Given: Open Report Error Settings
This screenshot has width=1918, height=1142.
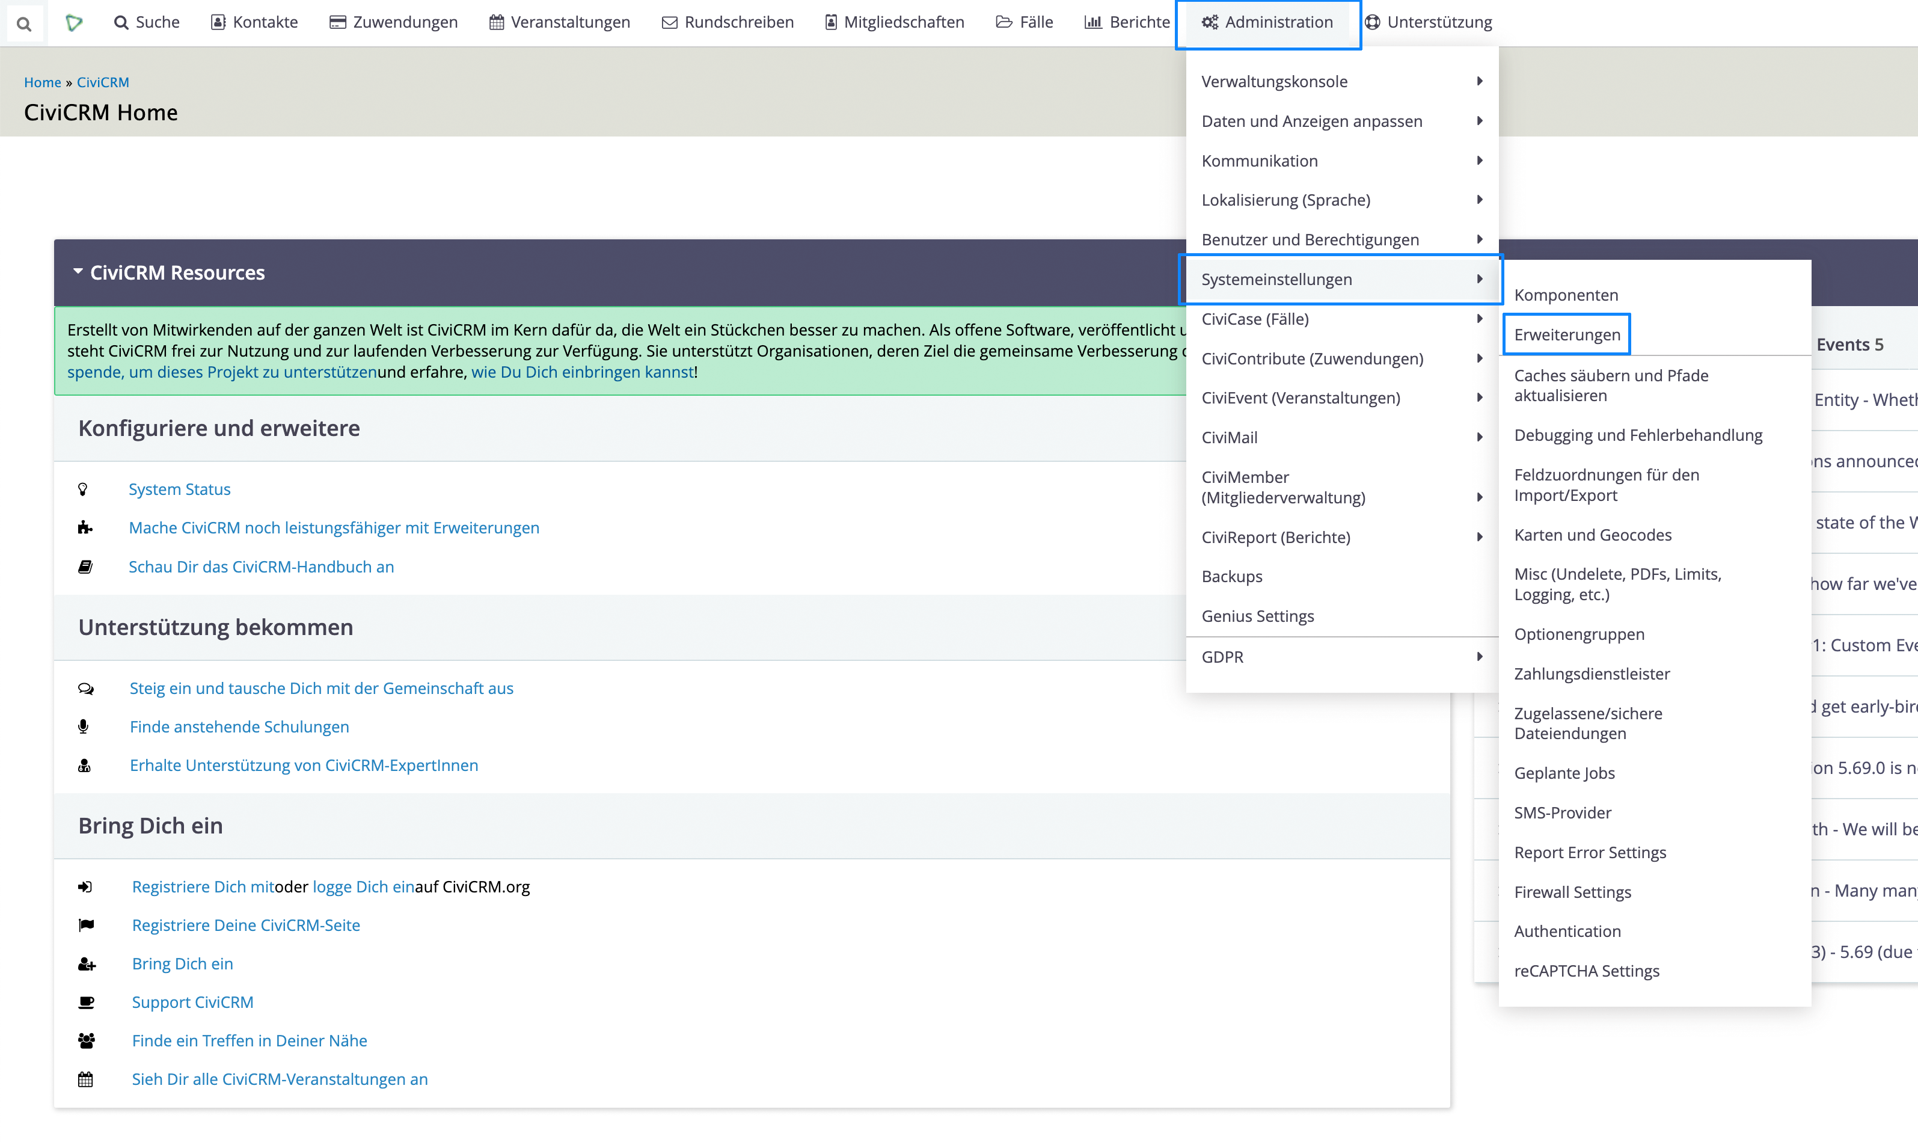Looking at the screenshot, I should [1654, 853].
